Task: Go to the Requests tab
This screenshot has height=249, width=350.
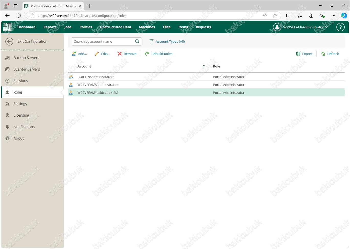Action: click(204, 27)
